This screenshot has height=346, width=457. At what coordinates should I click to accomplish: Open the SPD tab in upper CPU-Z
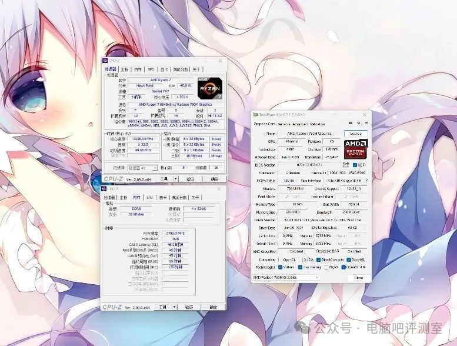pyautogui.click(x=151, y=69)
